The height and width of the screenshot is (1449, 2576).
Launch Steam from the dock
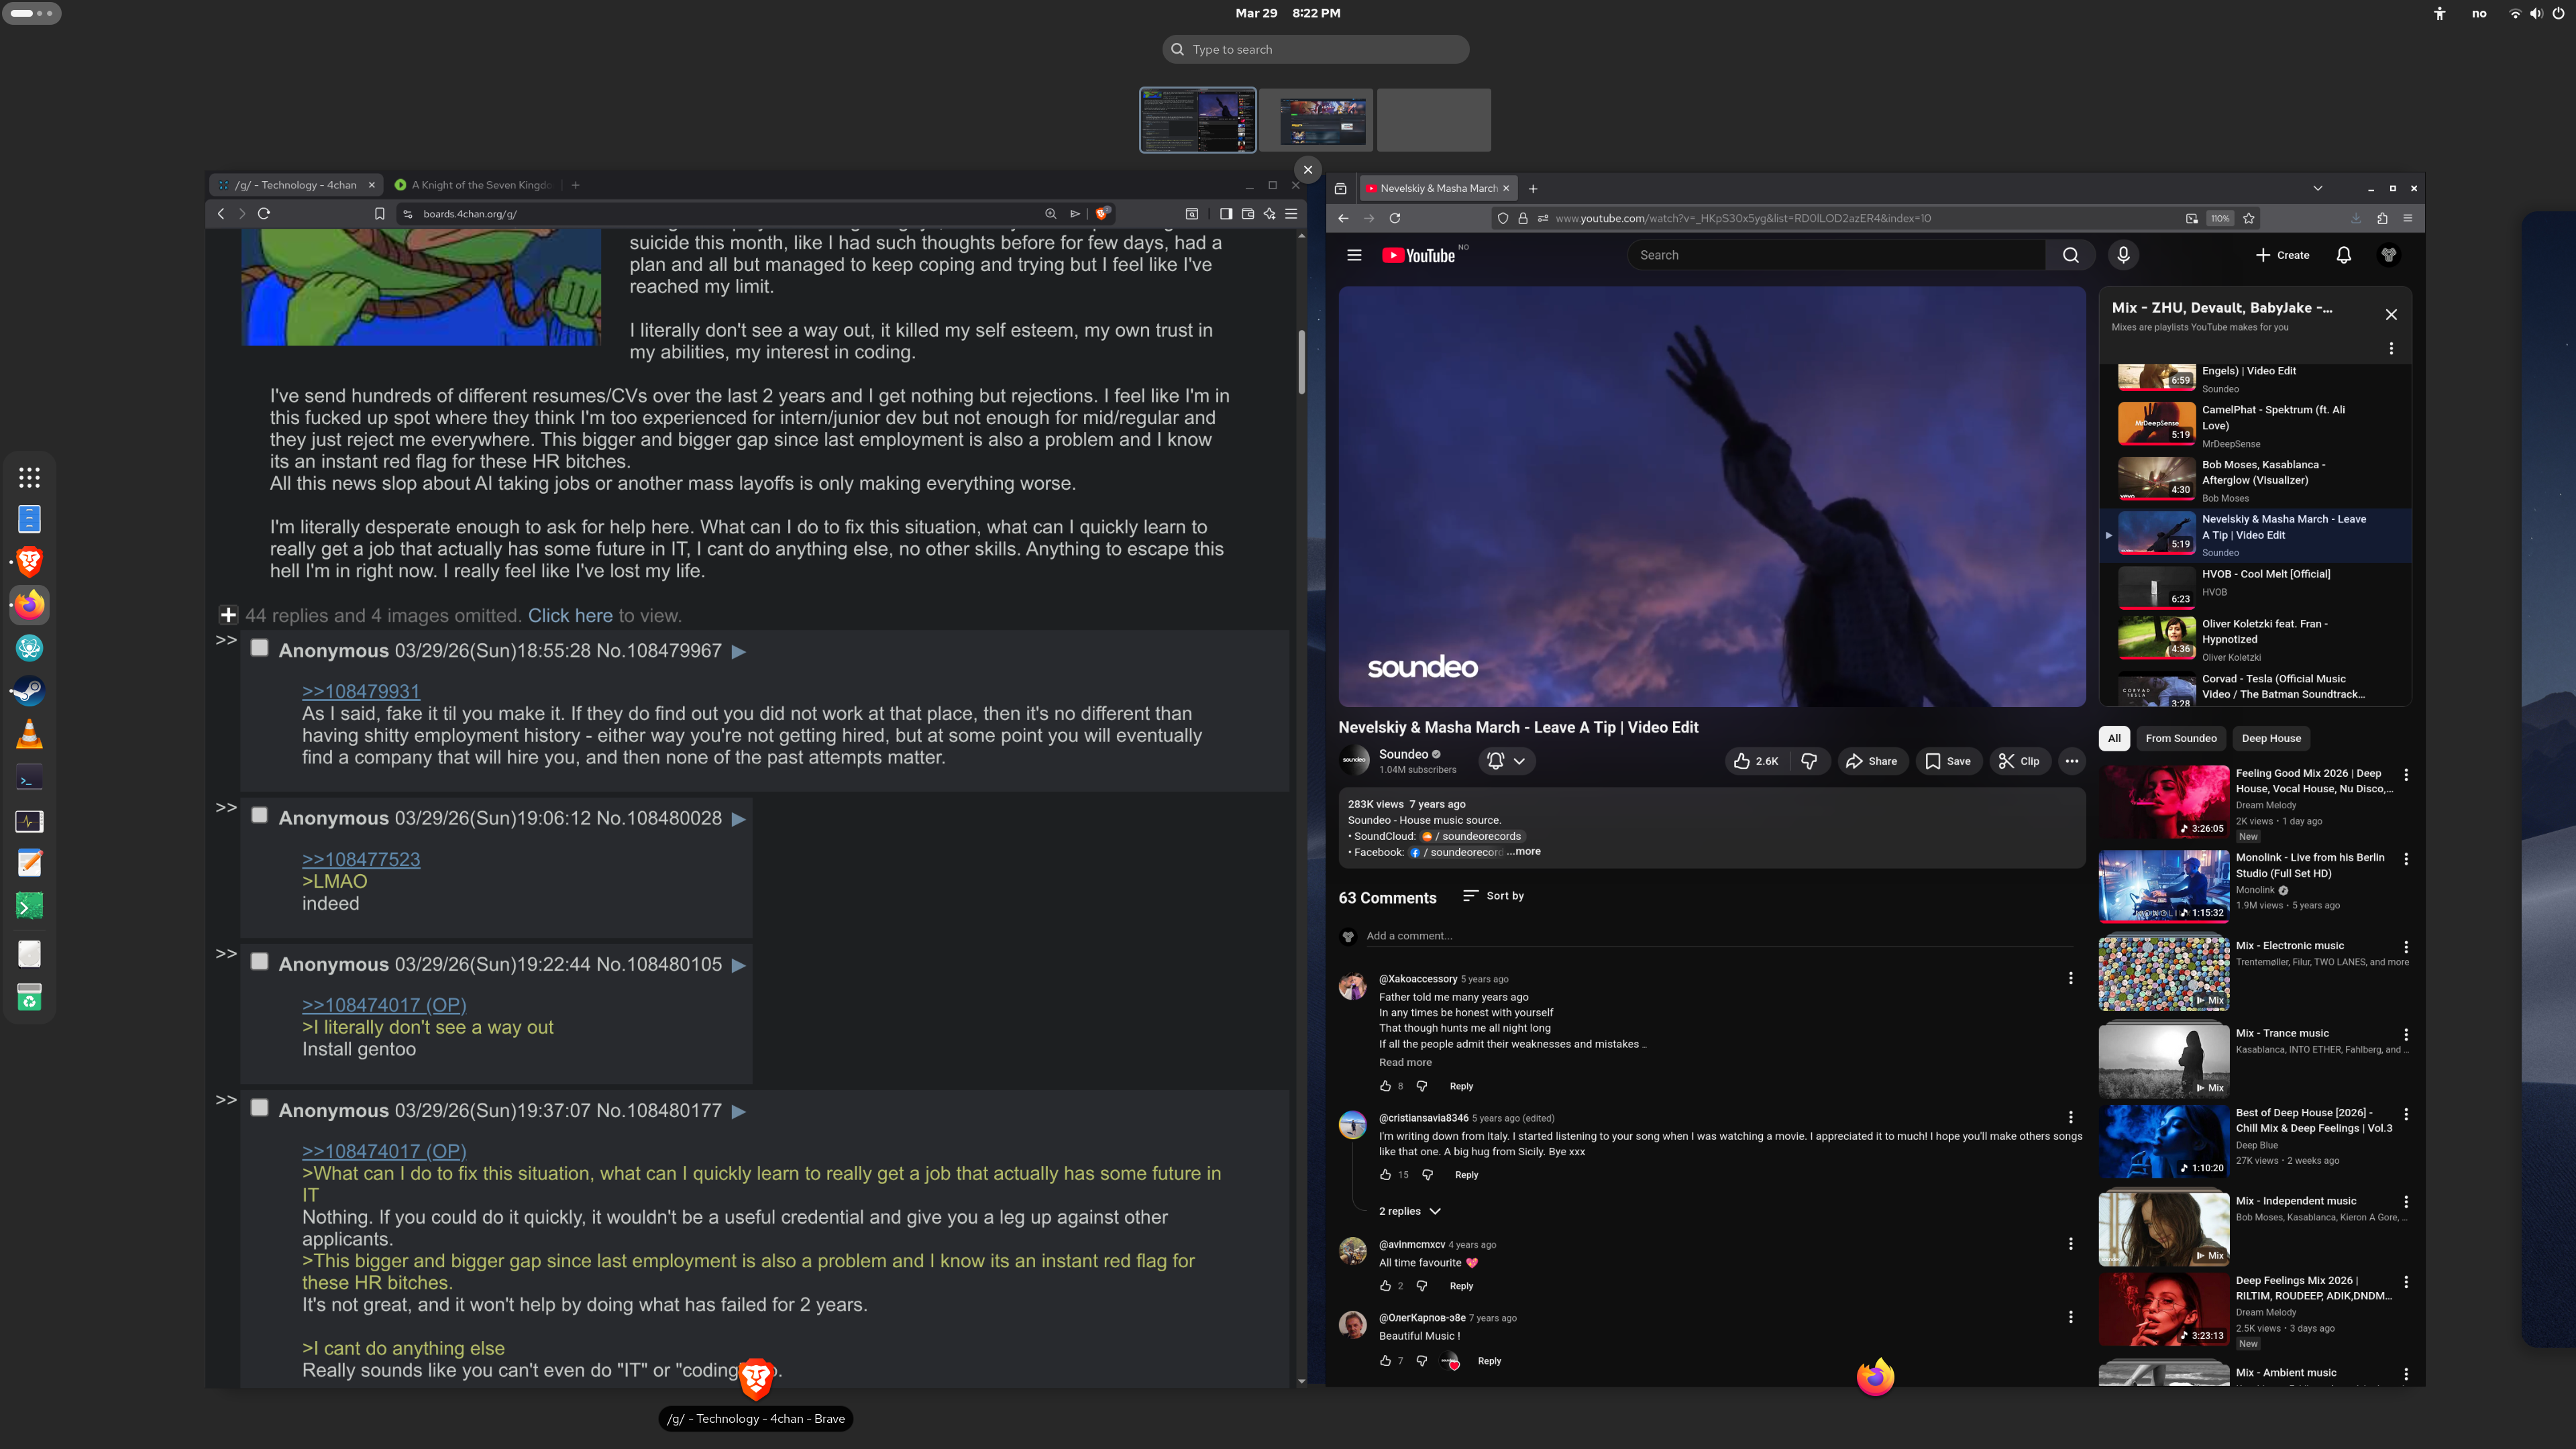29,691
